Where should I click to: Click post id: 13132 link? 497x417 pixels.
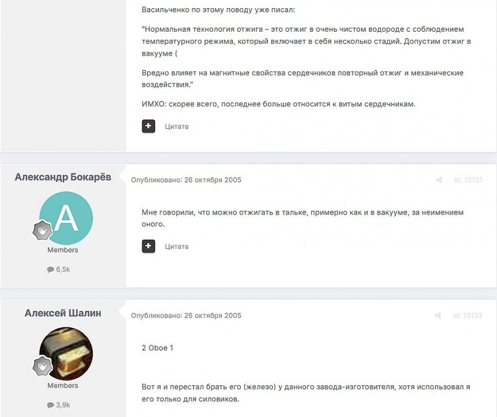pos(468,315)
